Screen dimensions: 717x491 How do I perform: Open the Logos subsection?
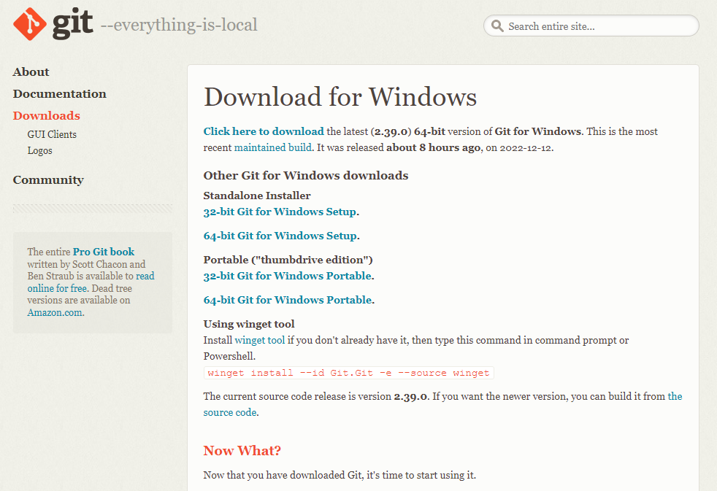click(39, 151)
